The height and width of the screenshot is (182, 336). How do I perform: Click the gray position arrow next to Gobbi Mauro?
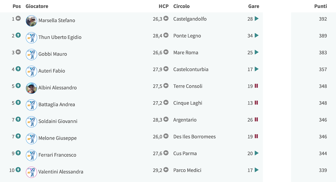pos(18,52)
